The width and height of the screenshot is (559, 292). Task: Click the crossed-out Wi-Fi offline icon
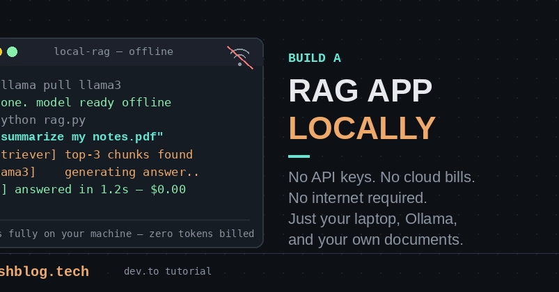pos(240,57)
